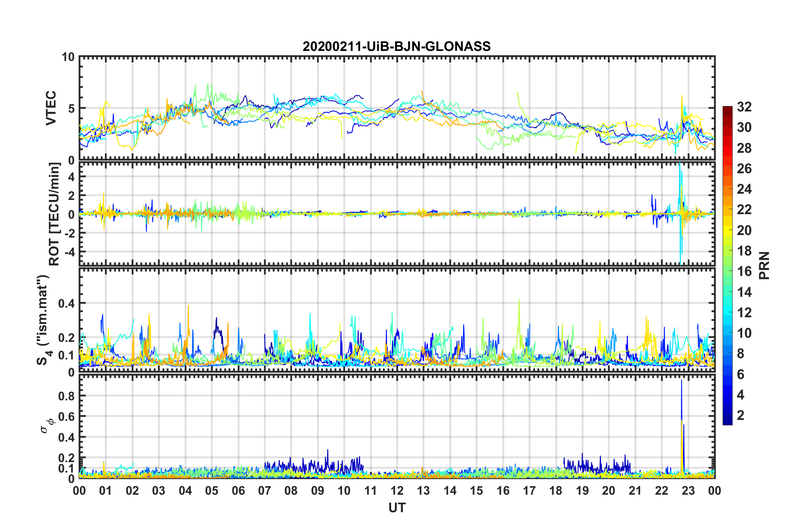Click colorbar tick label 8
The width and height of the screenshot is (794, 531).
point(741,354)
